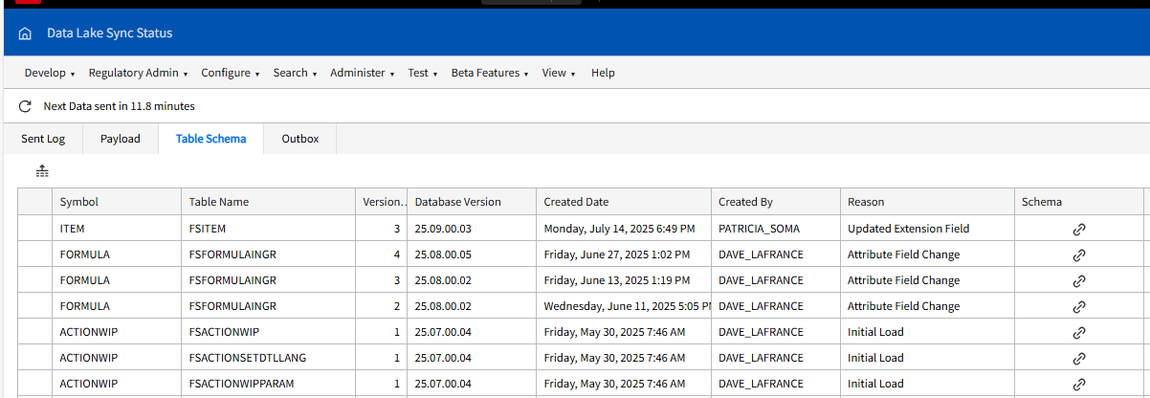Sort by the Table Name column header
This screenshot has width=1150, height=398.
tap(269, 202)
